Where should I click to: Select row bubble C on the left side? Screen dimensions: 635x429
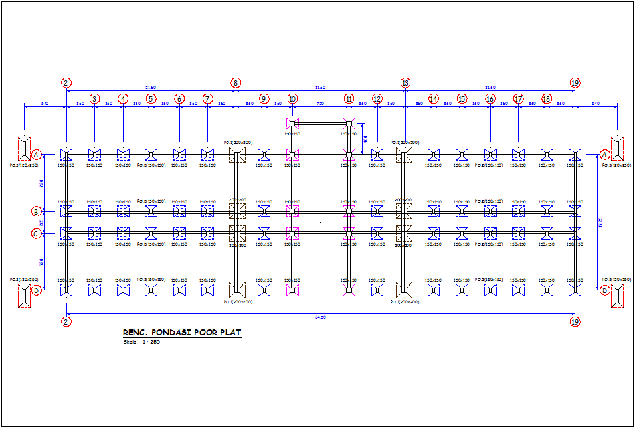pyautogui.click(x=37, y=233)
